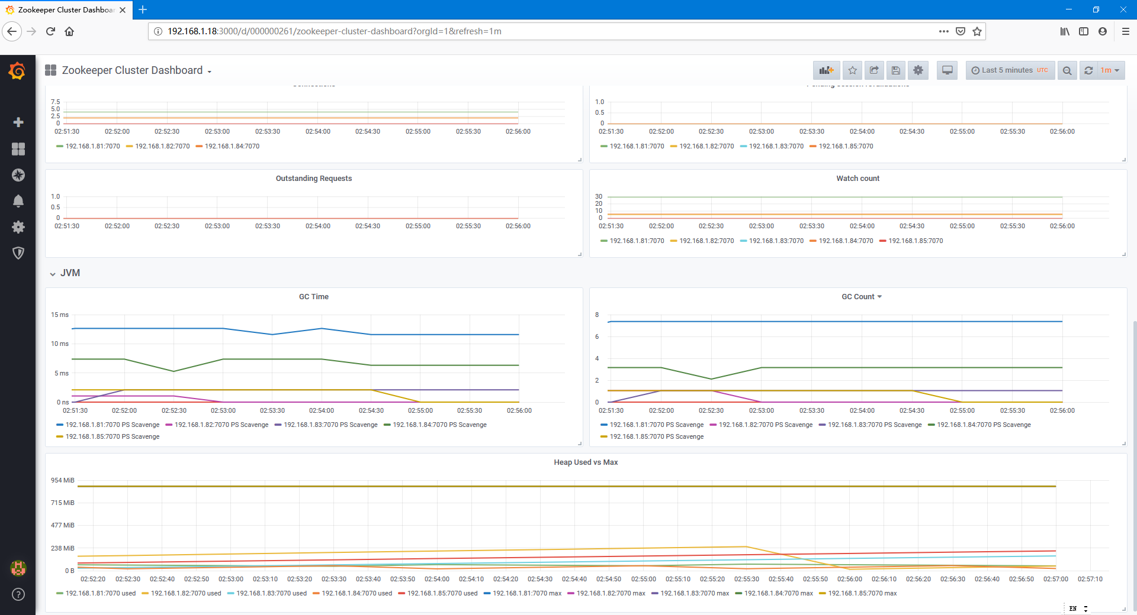Open Configuration gear in sidebar
The height and width of the screenshot is (615, 1137).
(18, 227)
